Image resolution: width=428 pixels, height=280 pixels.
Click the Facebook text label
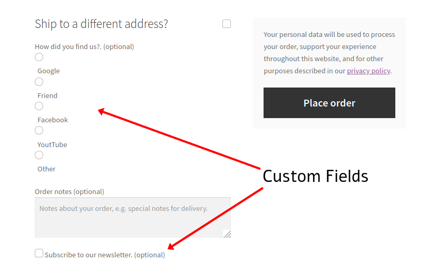pos(53,120)
